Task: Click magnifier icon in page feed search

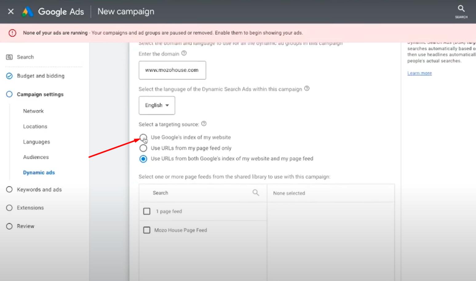Action: (256, 193)
